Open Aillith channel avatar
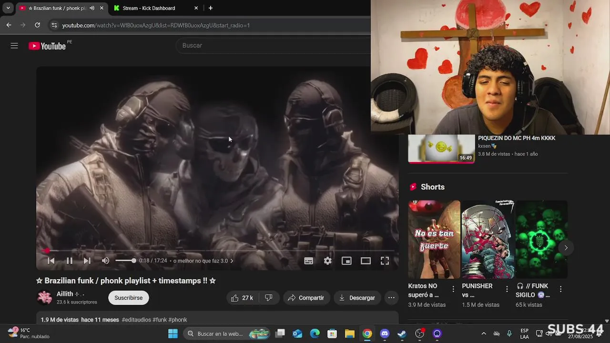 (x=45, y=298)
